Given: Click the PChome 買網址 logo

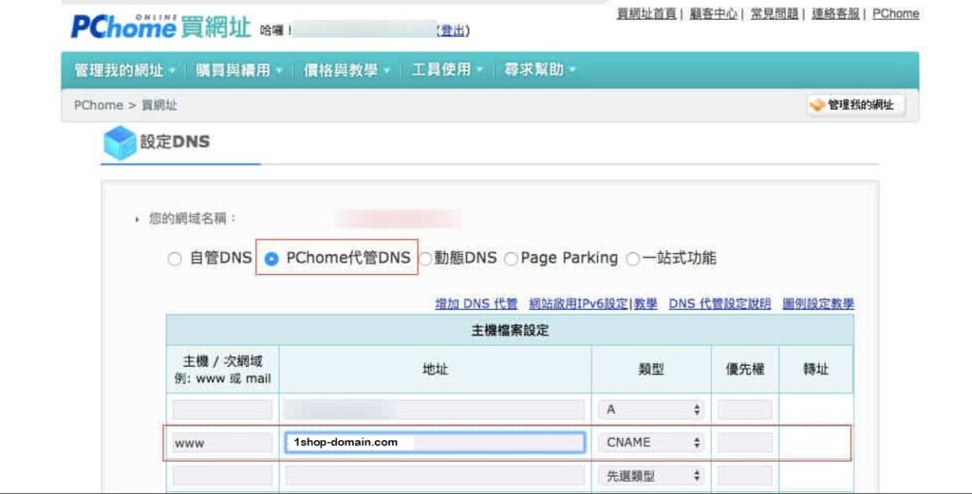Looking at the screenshot, I should click(x=161, y=27).
